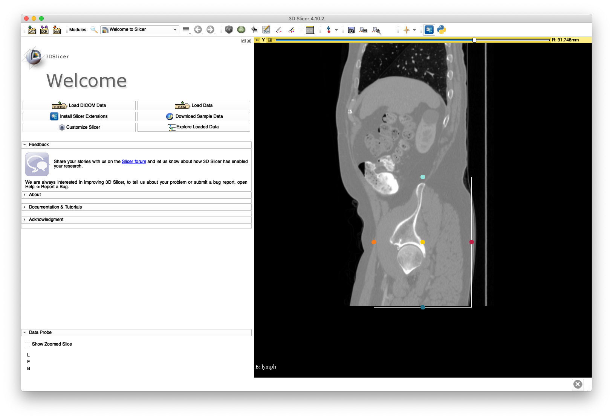Open the scene views icon

pyautogui.click(x=363, y=30)
